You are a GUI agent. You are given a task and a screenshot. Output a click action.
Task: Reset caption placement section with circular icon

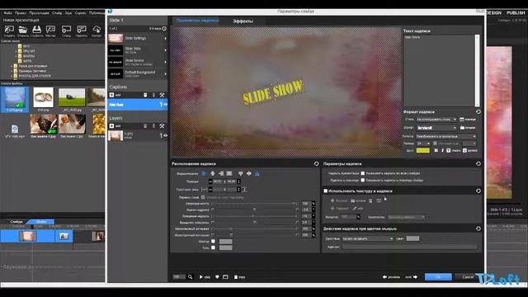tap(316, 163)
